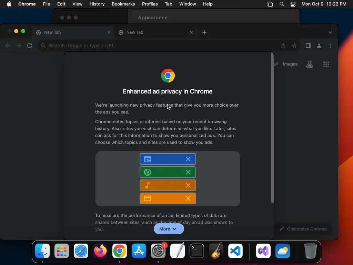Open Chrome three-dot menu
The height and width of the screenshot is (265, 353).
pos(330,46)
